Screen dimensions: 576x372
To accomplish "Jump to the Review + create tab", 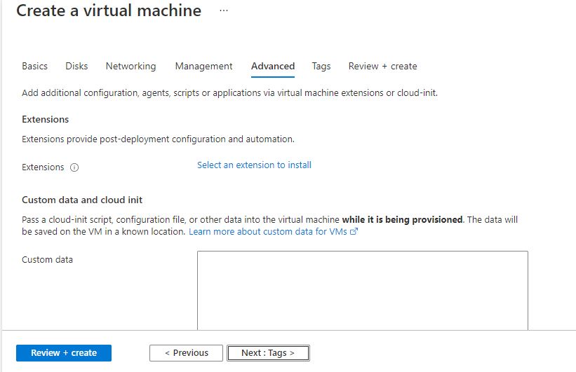I will 382,66.
